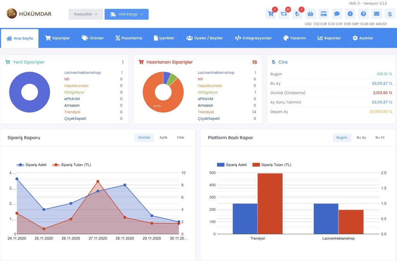Open the shopping cart notifications icon
Screen dimensions: 397x261
[271, 14]
